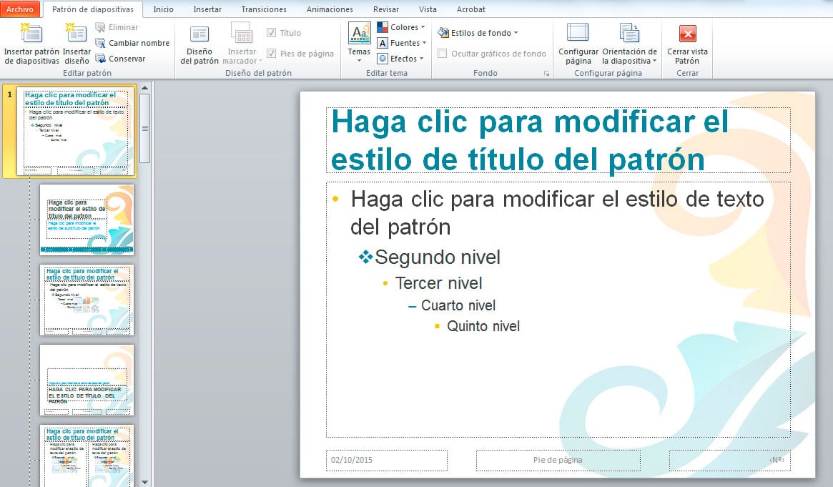
Task: Click the 'Tercer nivel' text
Action: pyautogui.click(x=438, y=283)
